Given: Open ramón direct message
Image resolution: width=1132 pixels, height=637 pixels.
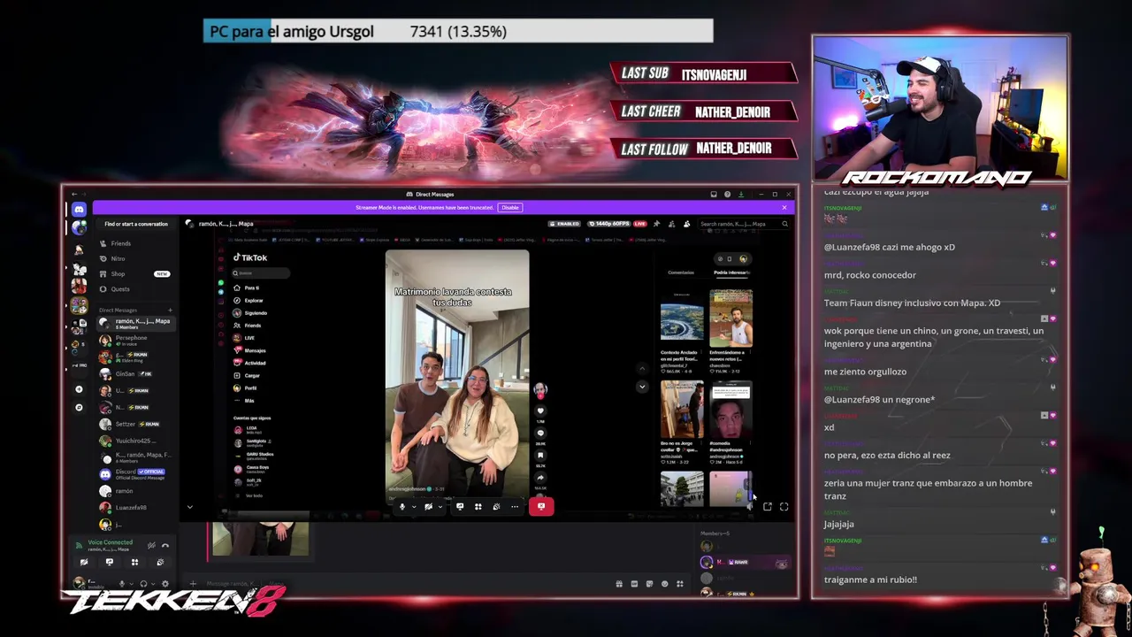Looking at the screenshot, I should click(135, 491).
